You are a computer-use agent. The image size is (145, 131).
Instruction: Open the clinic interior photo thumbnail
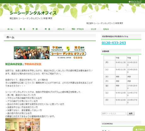[x=23, y=125]
